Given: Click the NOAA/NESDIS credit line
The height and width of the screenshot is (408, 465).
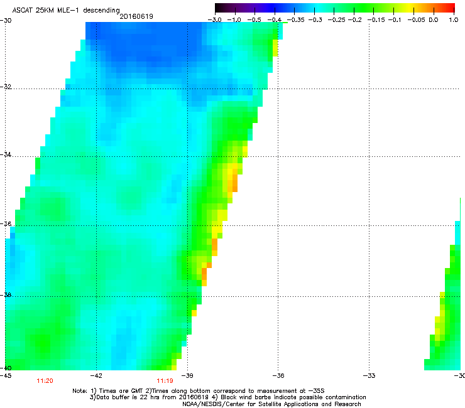Looking at the screenshot, I should point(271,404).
